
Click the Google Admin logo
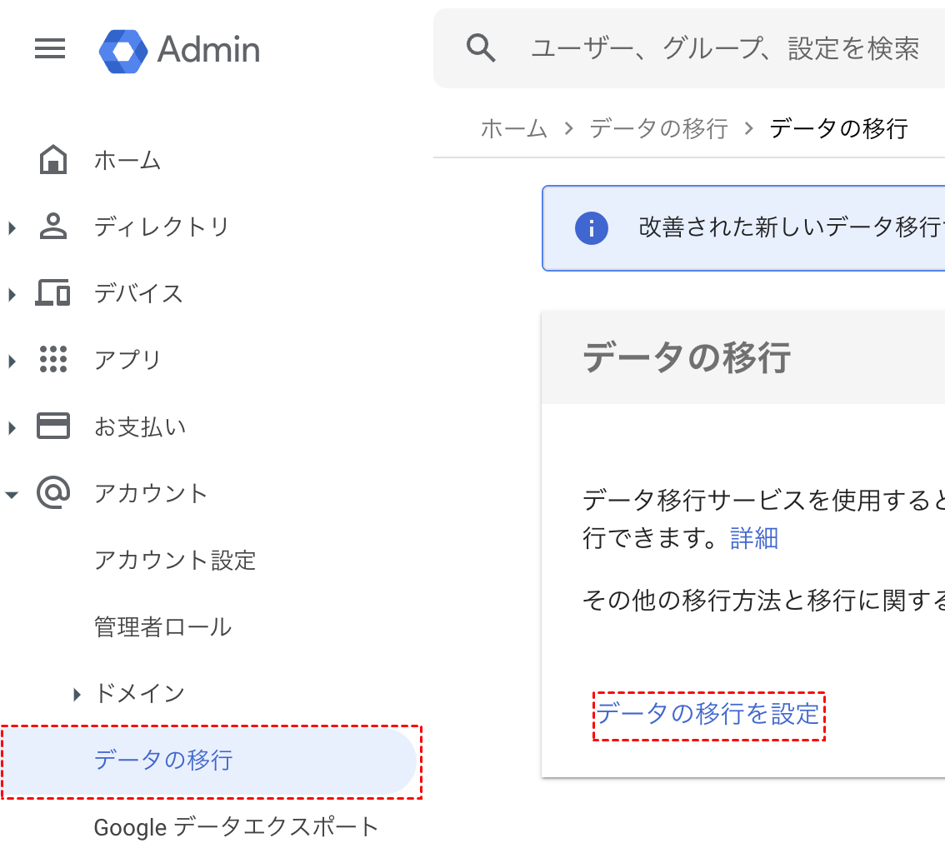[x=123, y=50]
